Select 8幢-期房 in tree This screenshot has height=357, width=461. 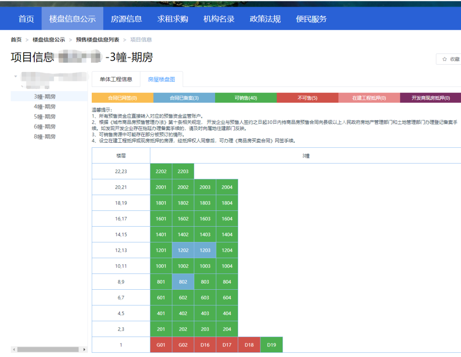[x=45, y=136]
